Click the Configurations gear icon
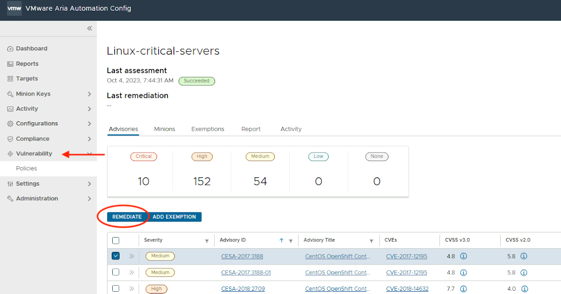561x294 pixels. click(10, 124)
